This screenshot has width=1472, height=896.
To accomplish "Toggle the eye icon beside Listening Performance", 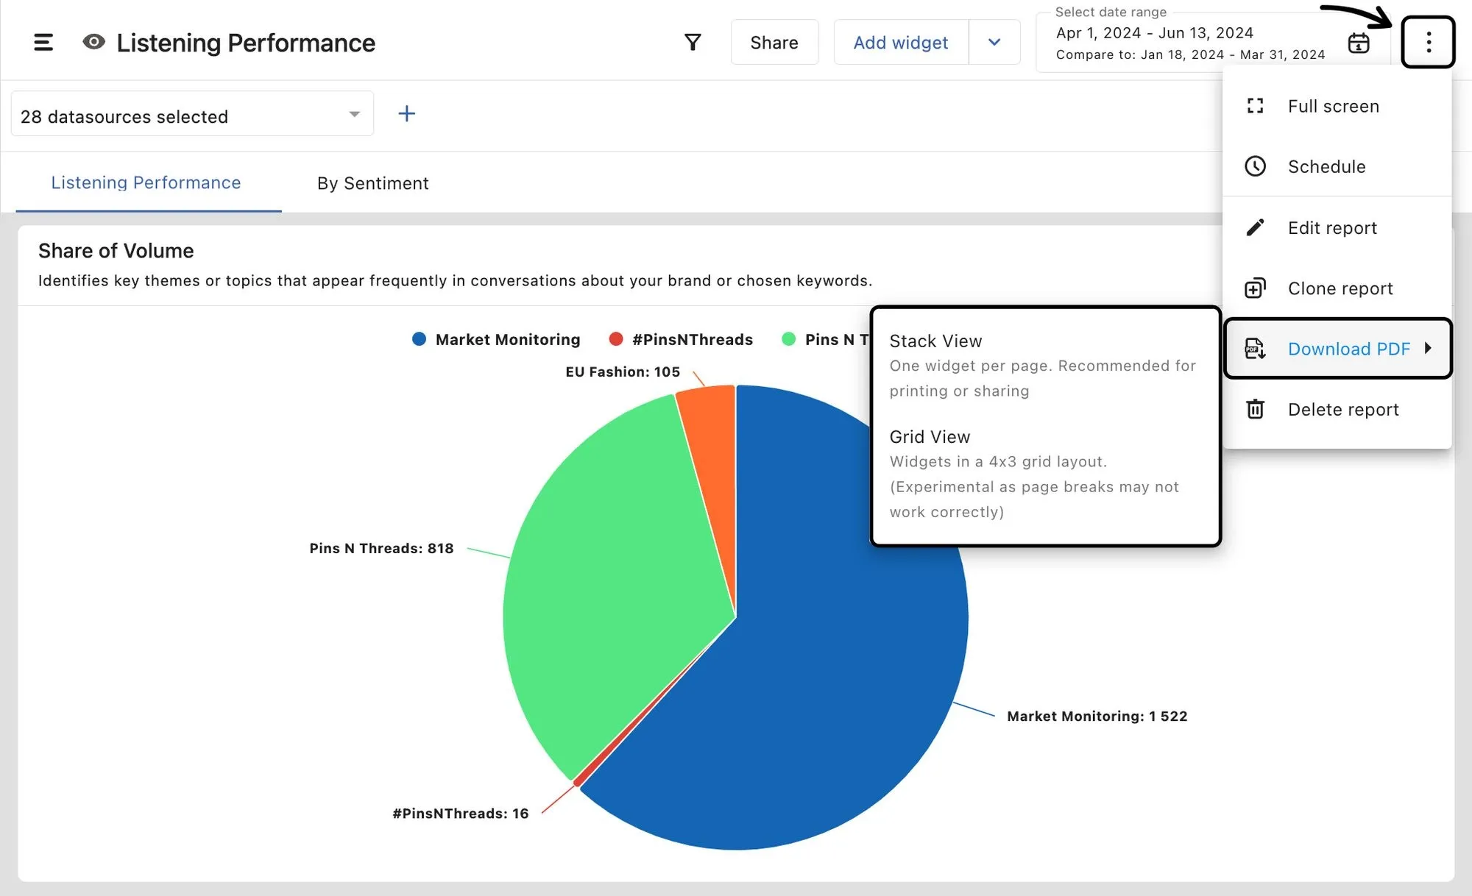I will [x=93, y=42].
